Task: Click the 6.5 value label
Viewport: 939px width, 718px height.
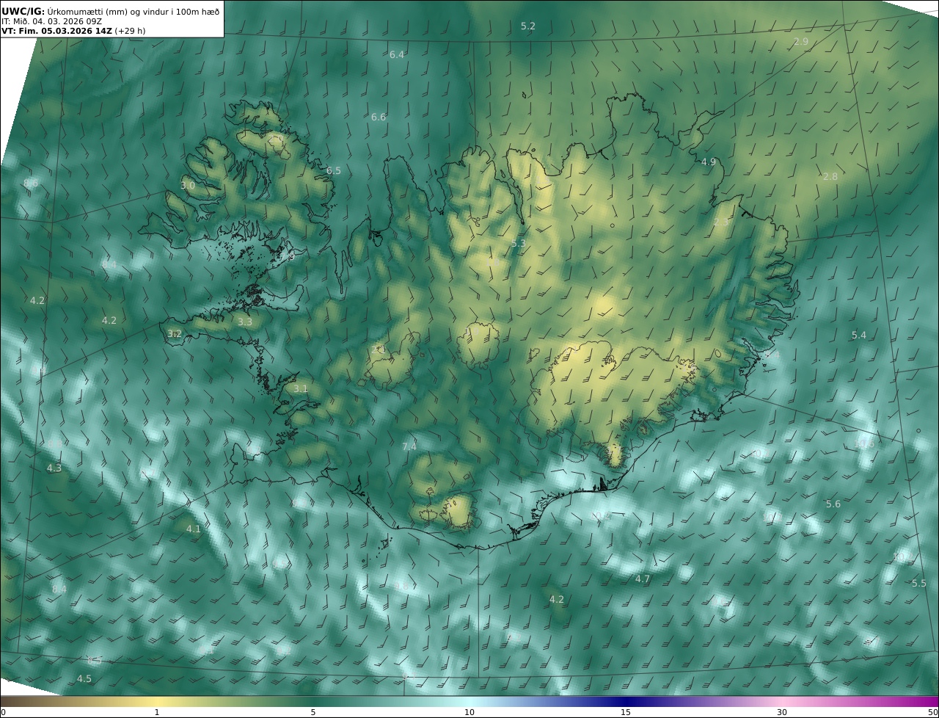Action: coord(334,170)
